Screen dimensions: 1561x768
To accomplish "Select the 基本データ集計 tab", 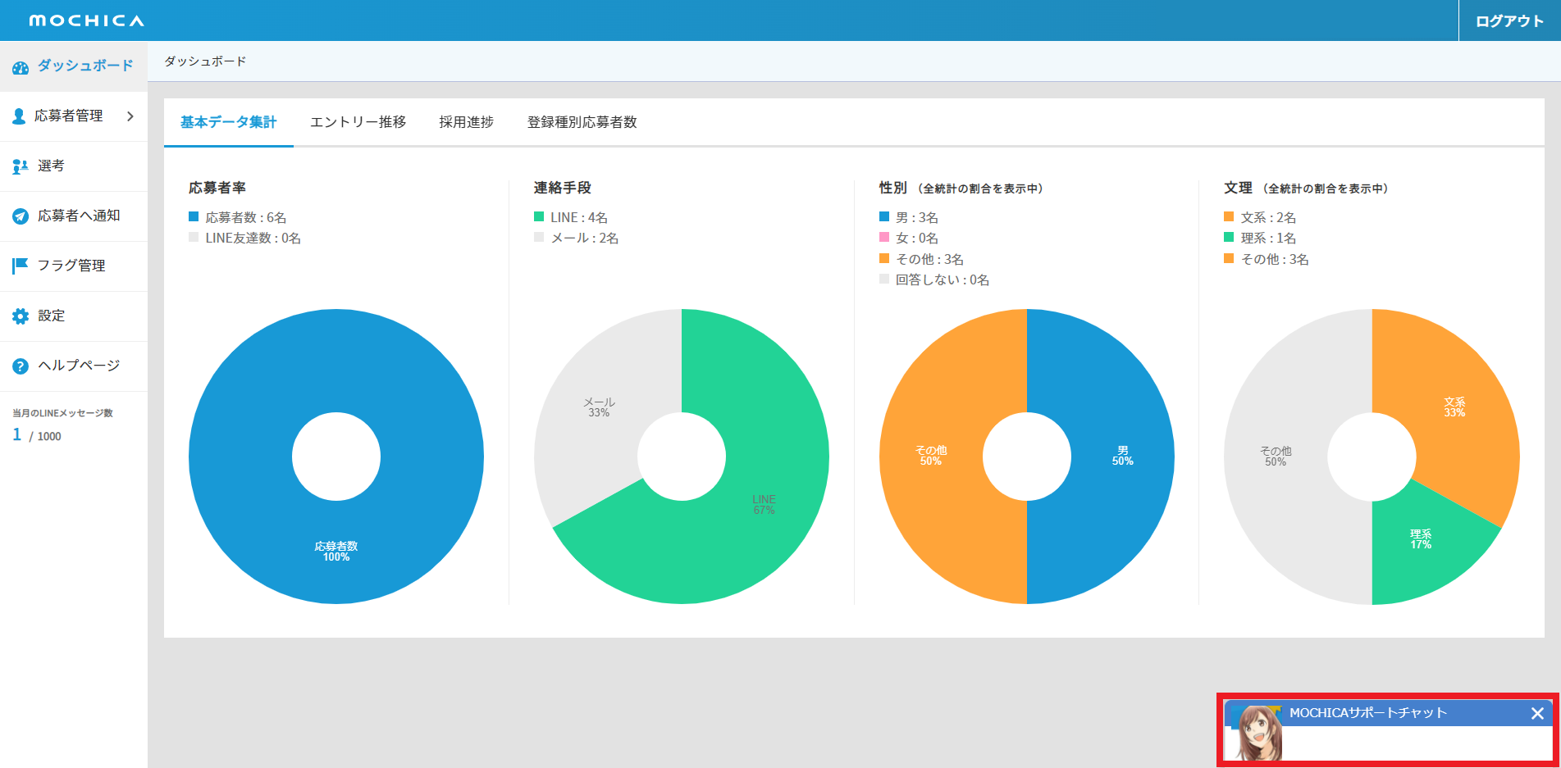I will tap(228, 122).
